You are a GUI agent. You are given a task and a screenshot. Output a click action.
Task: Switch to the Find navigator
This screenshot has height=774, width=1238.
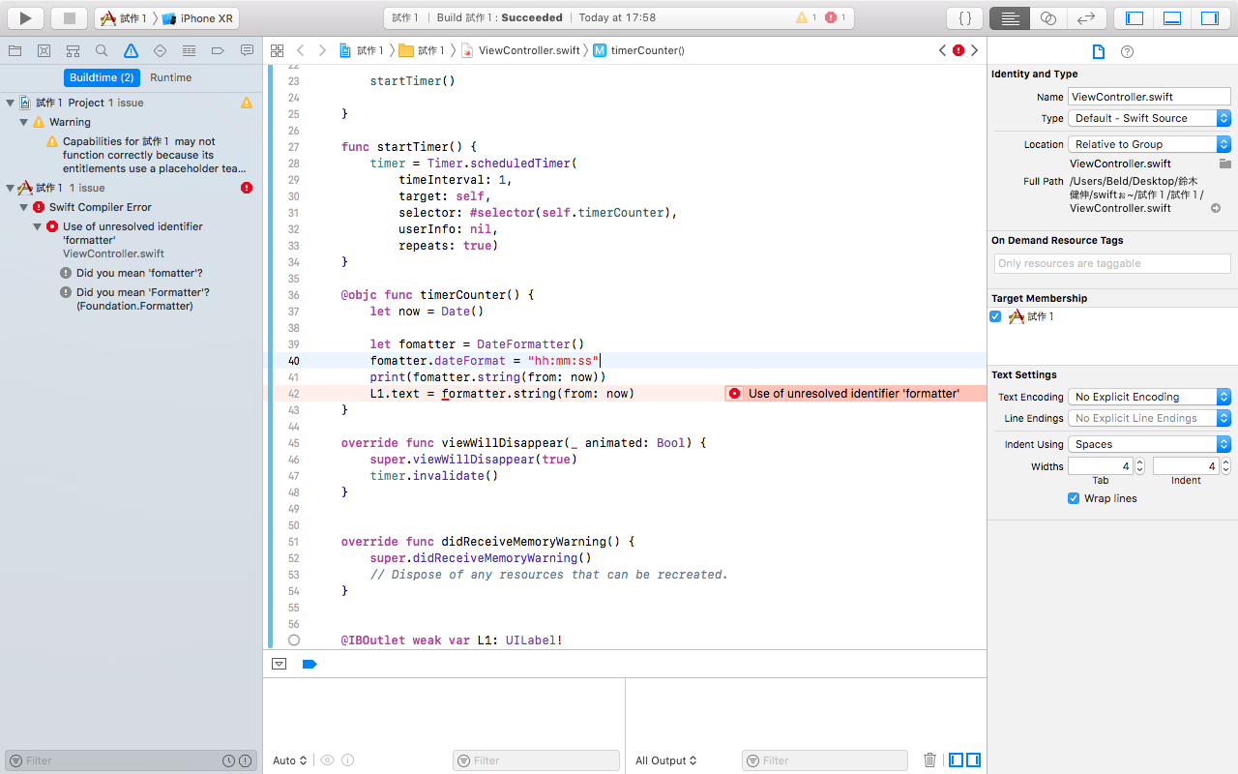pyautogui.click(x=102, y=51)
